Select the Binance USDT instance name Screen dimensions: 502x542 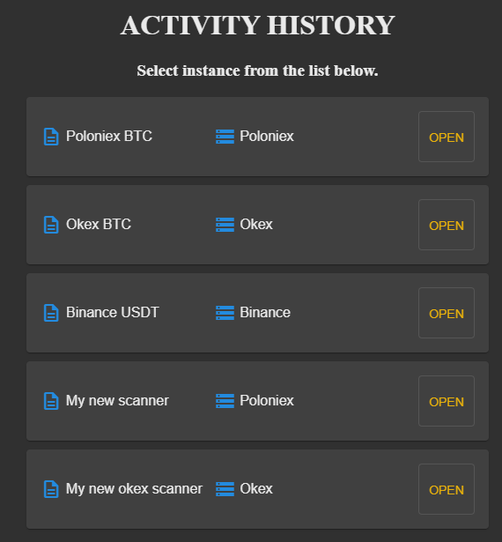click(112, 313)
